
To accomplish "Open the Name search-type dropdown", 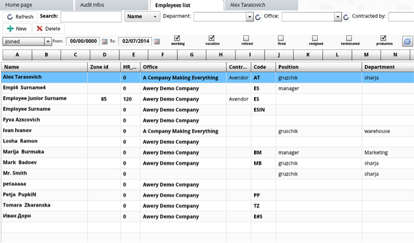I will point(142,17).
